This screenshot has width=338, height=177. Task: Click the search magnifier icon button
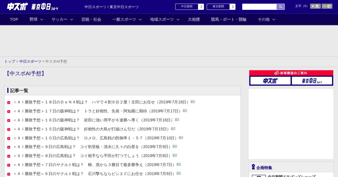pyautogui.click(x=281, y=7)
